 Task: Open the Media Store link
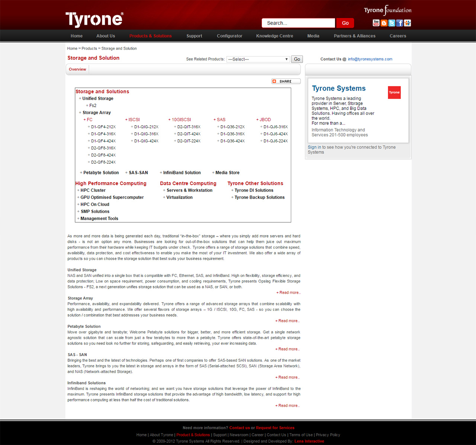click(227, 173)
